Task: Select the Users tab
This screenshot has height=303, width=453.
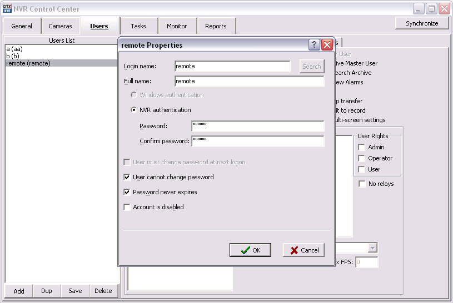Action: point(99,26)
